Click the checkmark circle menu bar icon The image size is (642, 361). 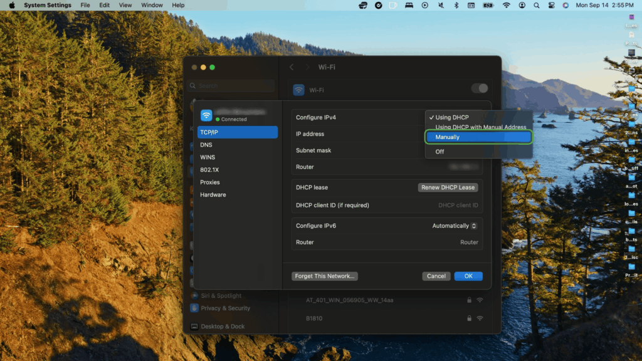tap(378, 5)
